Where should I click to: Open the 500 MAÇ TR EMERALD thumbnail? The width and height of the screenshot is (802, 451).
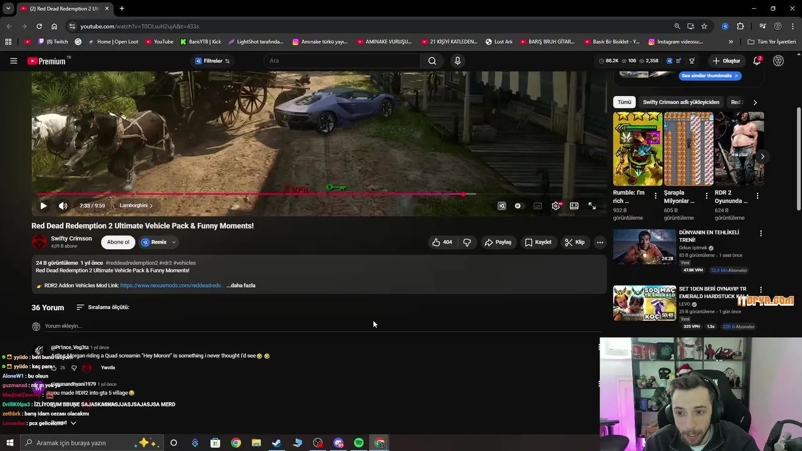[644, 303]
